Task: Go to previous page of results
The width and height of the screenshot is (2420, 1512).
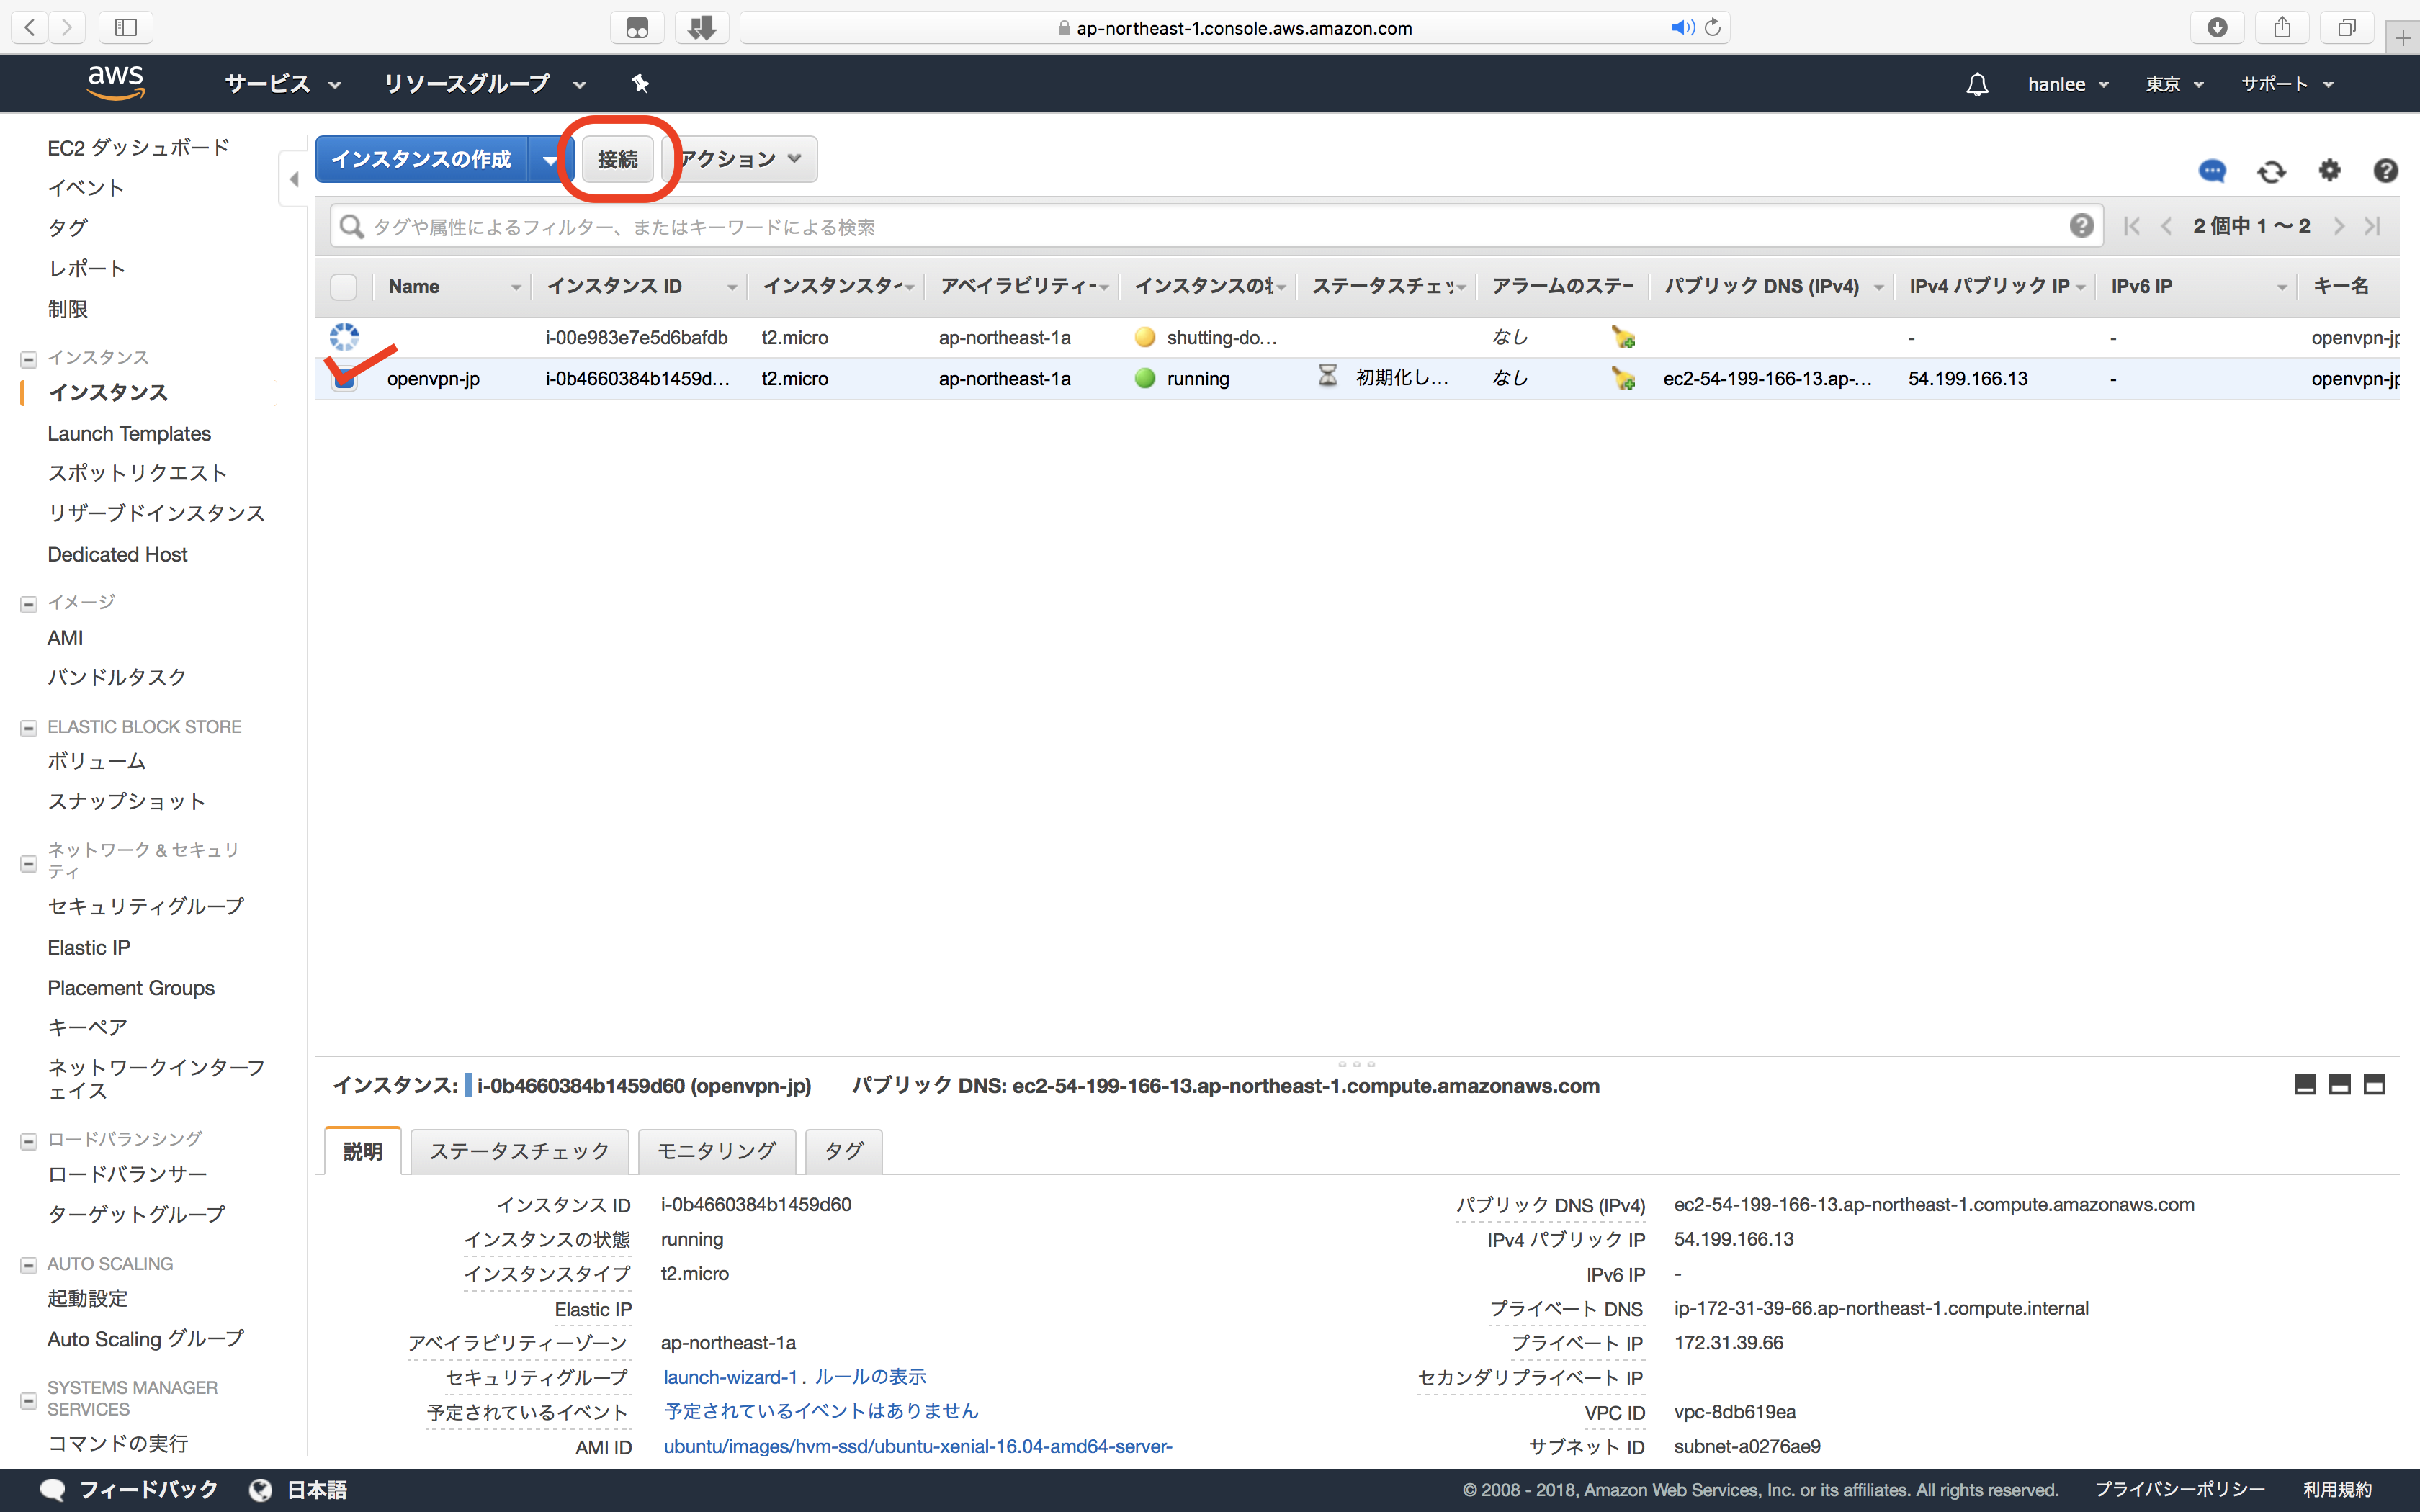Action: click(2166, 226)
